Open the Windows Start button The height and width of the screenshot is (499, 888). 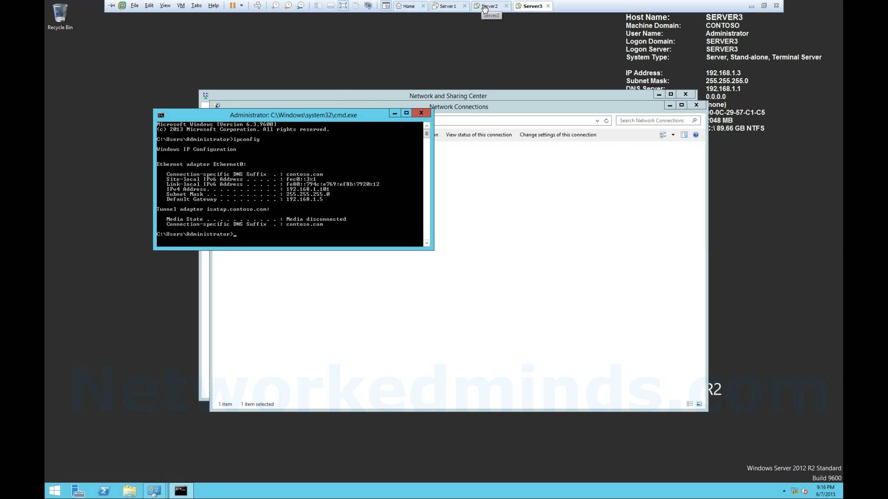tap(55, 491)
